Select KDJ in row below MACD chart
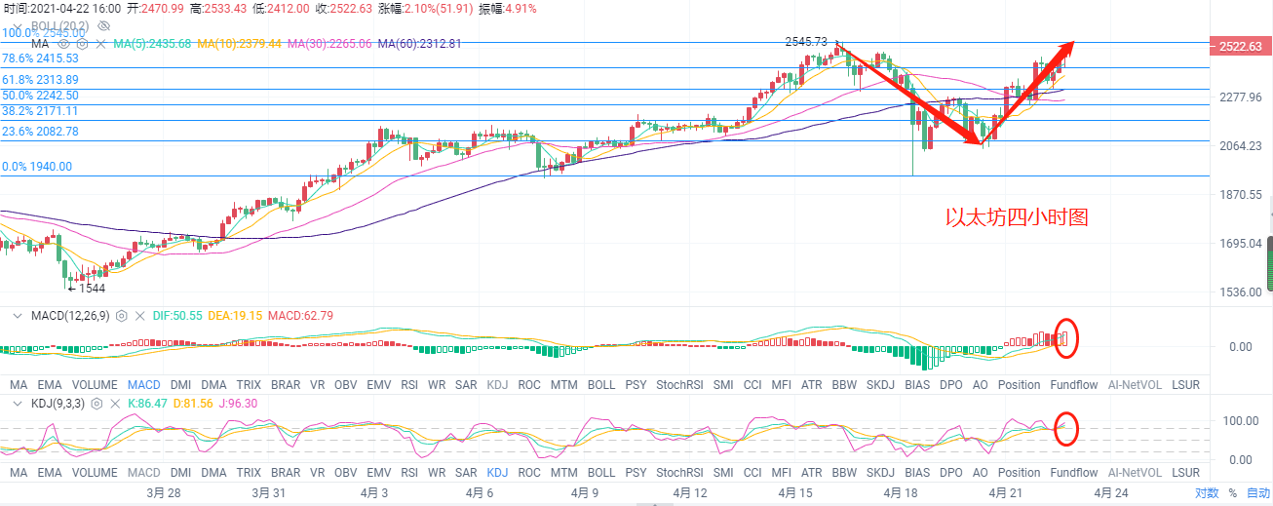Image resolution: width=1273 pixels, height=506 pixels. click(497, 385)
